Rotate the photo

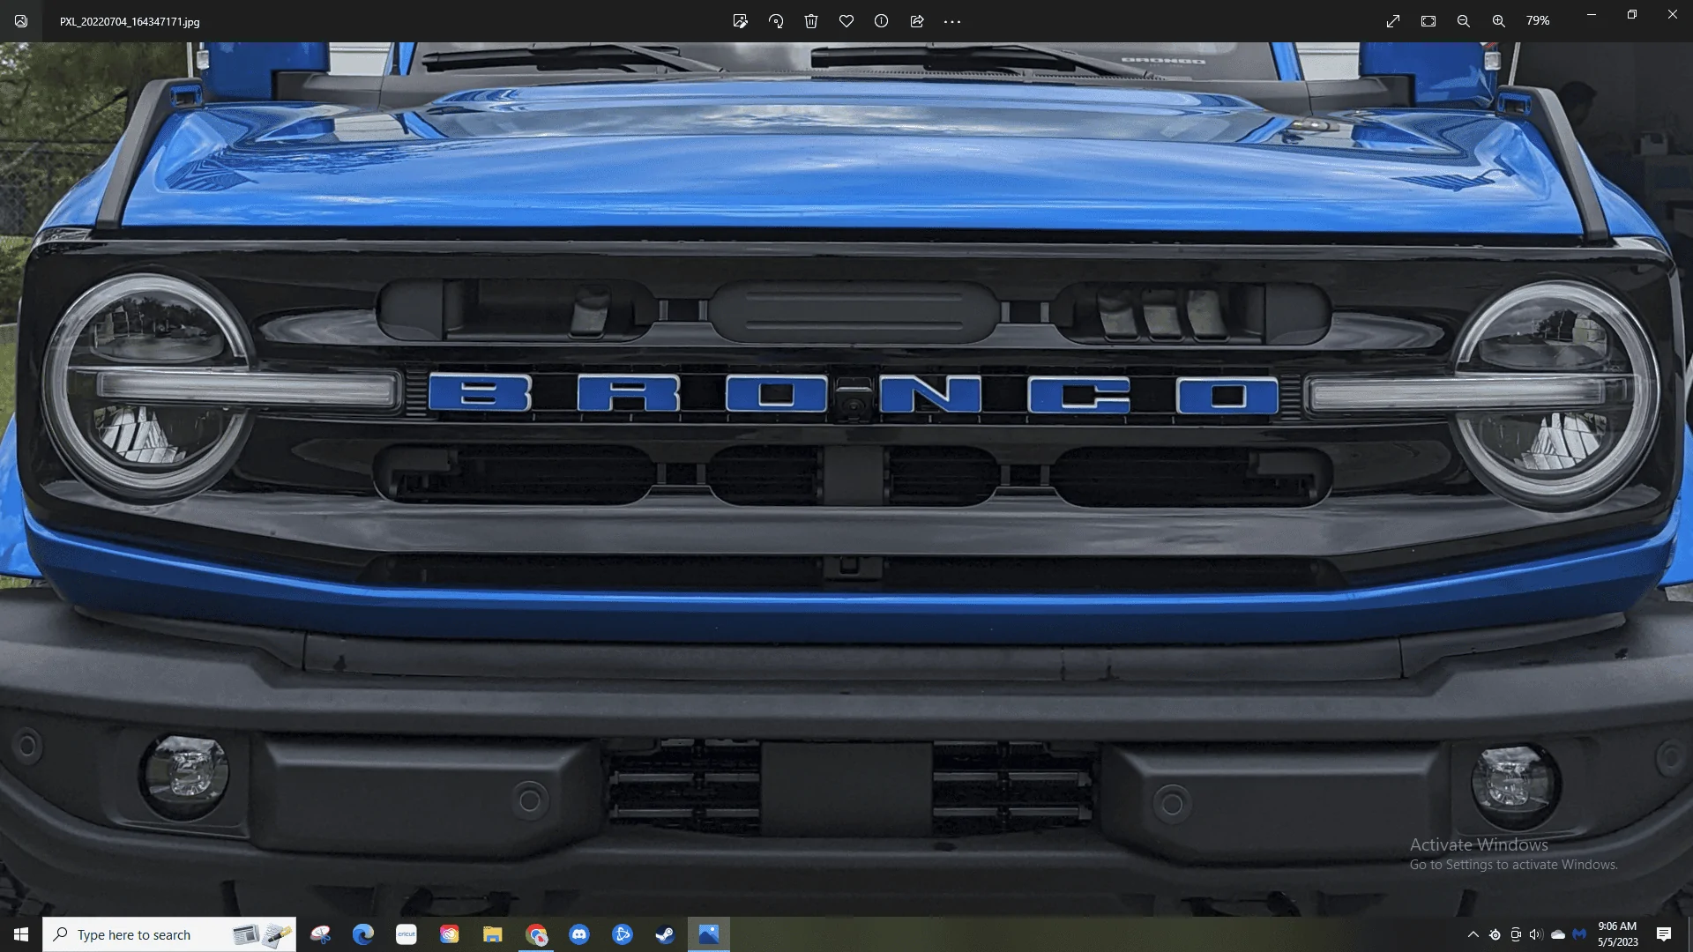(776, 21)
